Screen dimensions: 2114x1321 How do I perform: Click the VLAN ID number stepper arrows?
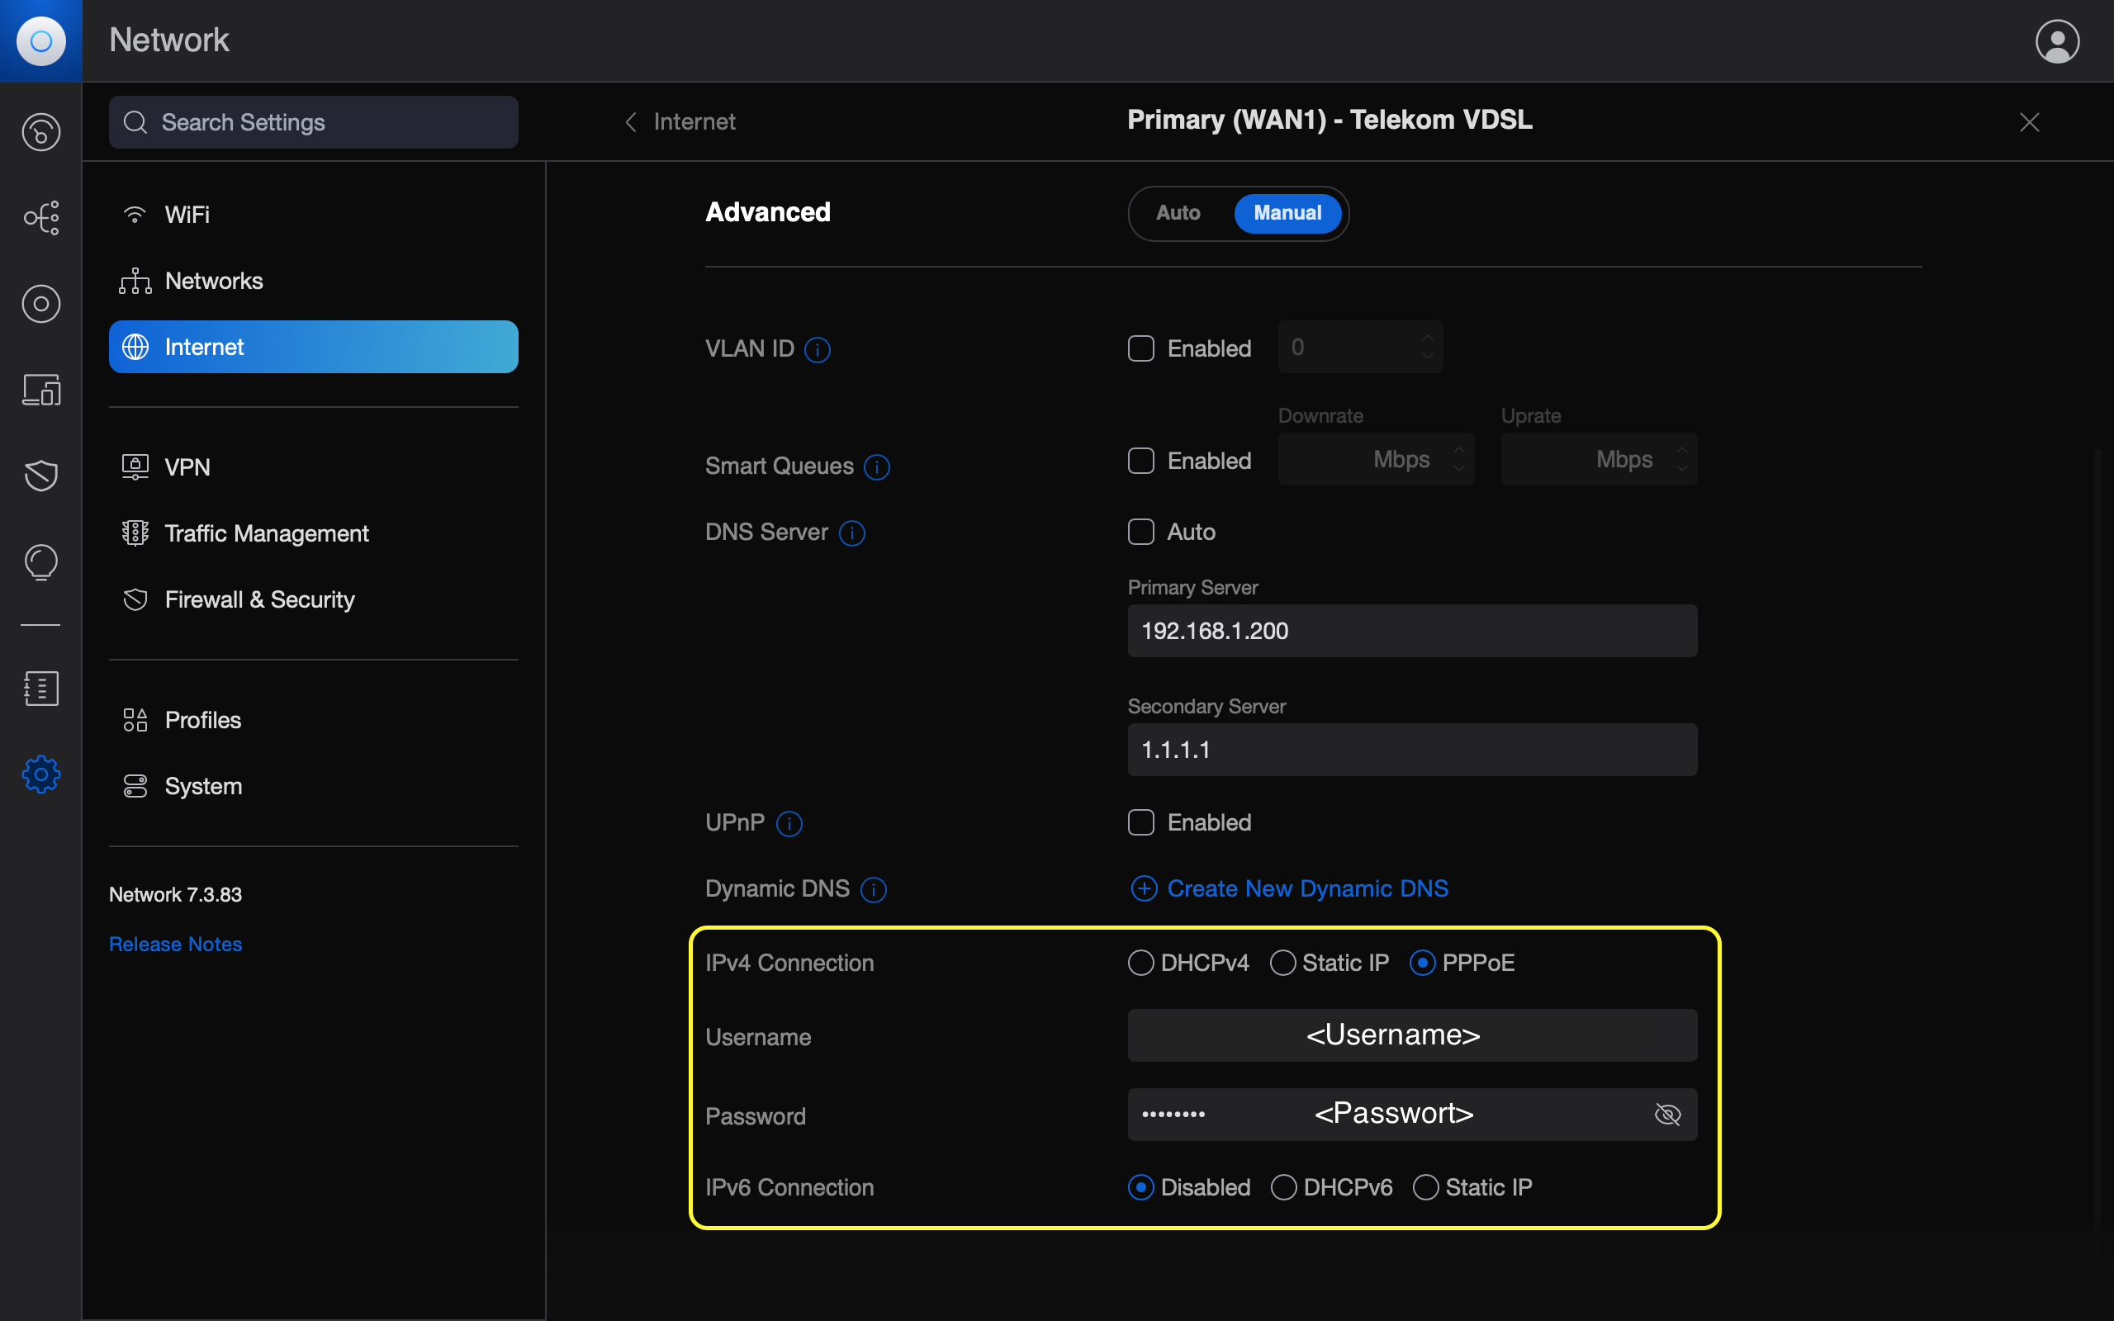pos(1426,347)
